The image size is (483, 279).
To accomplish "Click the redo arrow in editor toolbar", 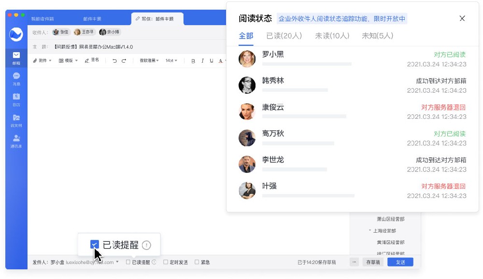I will (x=124, y=61).
